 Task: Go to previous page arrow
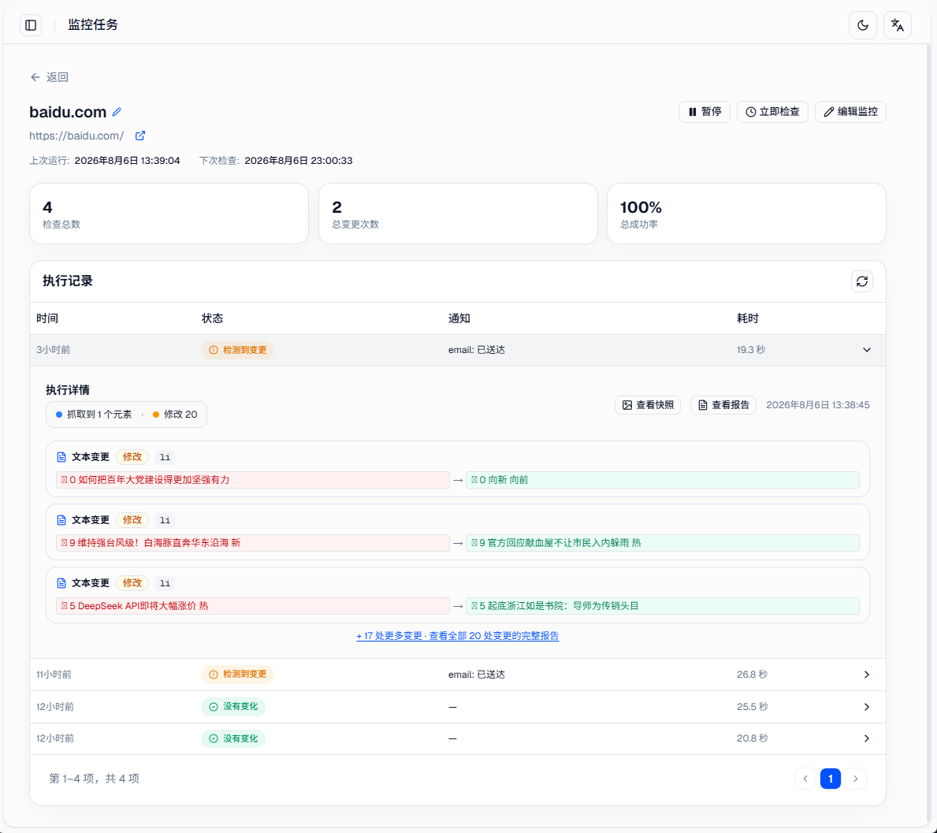coord(805,779)
